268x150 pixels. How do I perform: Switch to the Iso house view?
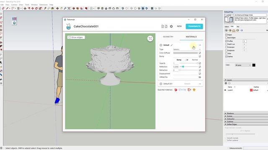(98, 8)
